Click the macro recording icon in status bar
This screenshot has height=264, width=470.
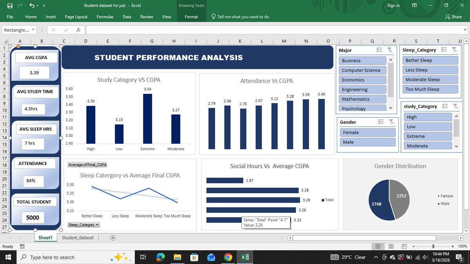click(x=22, y=246)
